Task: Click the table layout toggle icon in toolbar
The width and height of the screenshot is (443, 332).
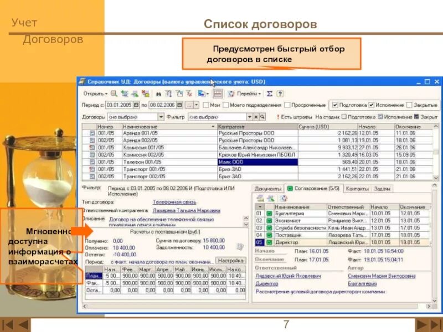Action: (218, 94)
